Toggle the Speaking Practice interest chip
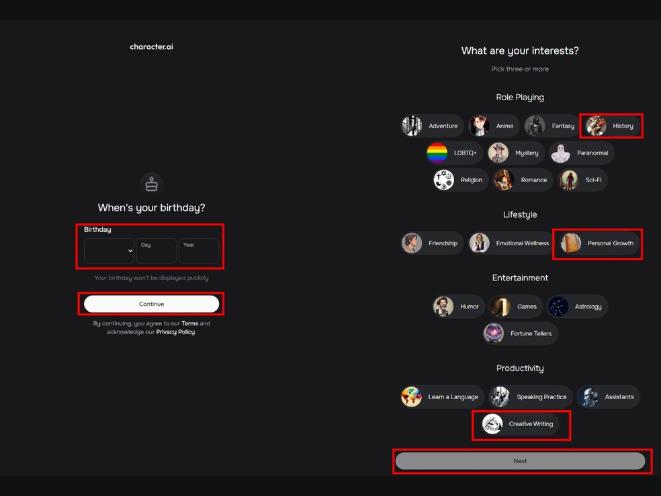The width and height of the screenshot is (661, 496). tap(531, 397)
